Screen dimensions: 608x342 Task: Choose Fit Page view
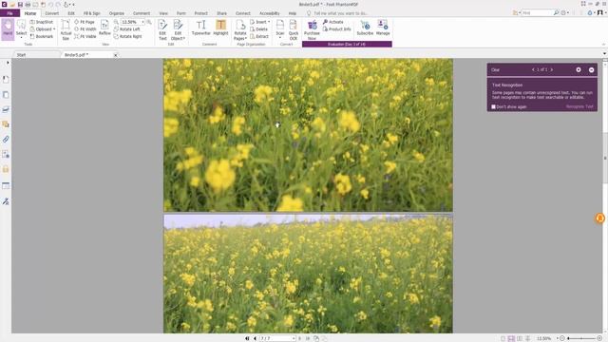point(85,22)
